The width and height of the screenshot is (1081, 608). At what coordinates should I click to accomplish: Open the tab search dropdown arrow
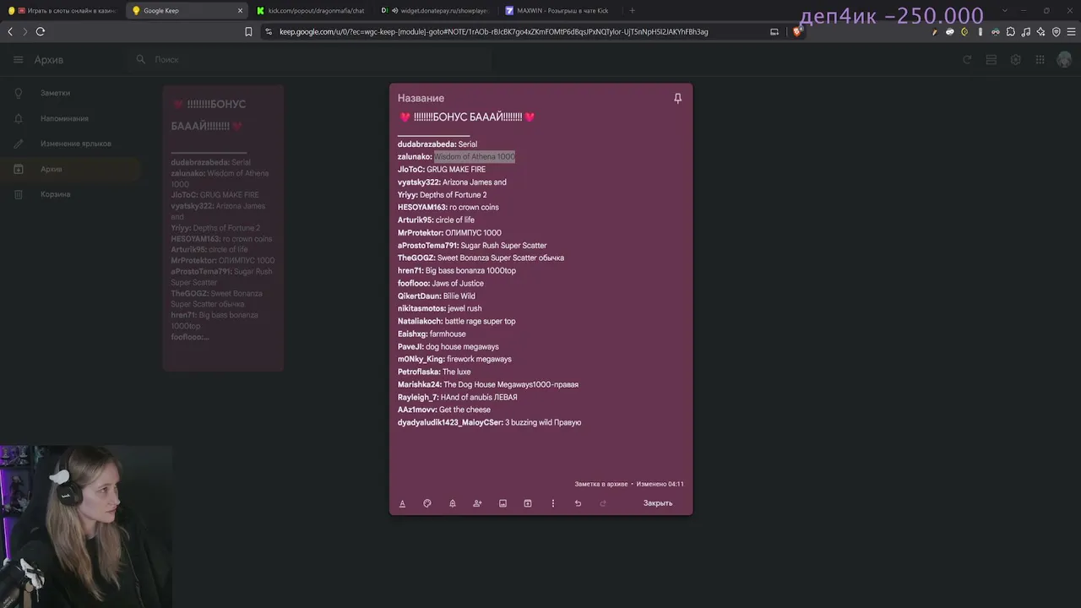(1004, 11)
